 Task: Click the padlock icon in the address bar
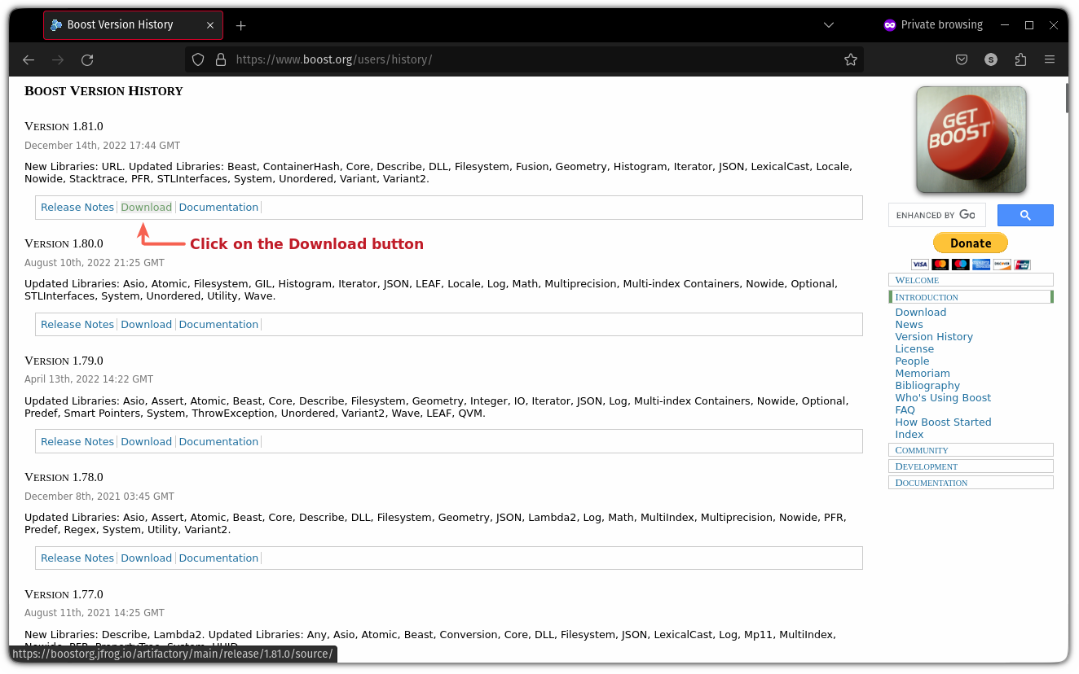[221, 59]
